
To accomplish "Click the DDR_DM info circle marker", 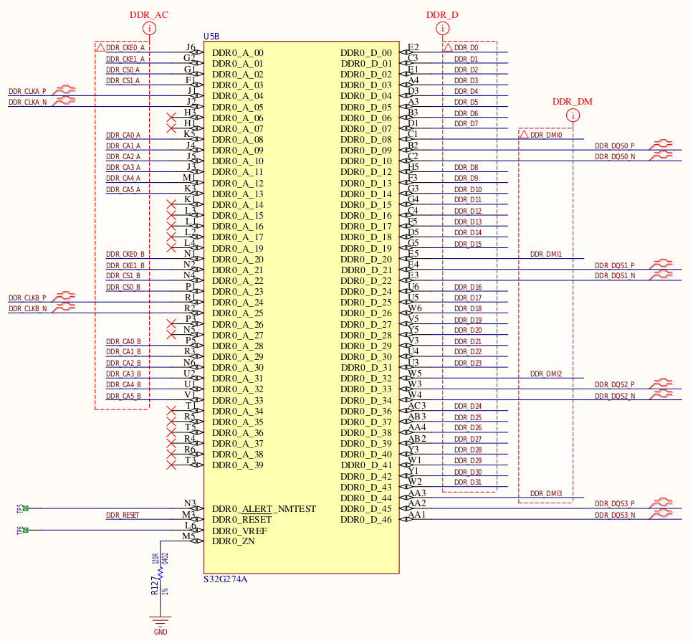I will tap(573, 116).
